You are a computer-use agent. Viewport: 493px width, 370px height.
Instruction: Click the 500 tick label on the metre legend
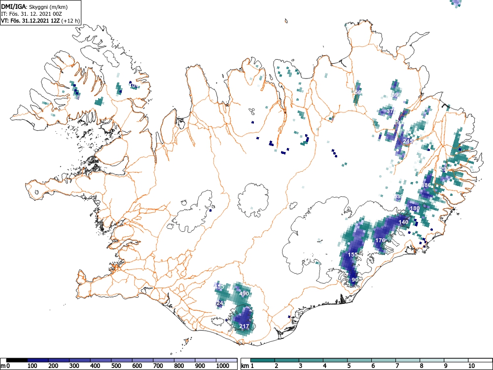(116, 366)
